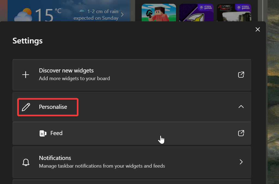This screenshot has width=279, height=184.
Task: Open Feed via its external link icon
Action: click(241, 133)
